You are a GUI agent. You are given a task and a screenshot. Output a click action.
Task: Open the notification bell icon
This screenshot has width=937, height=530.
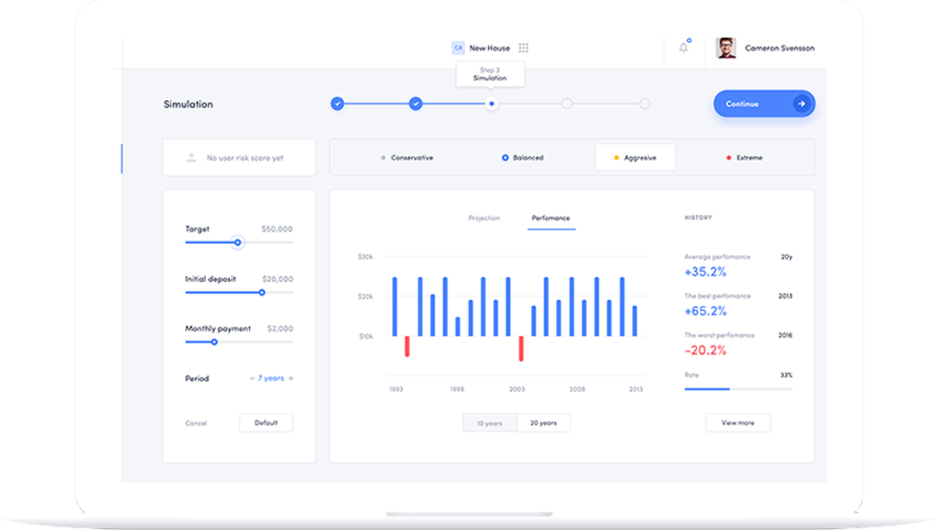pyautogui.click(x=683, y=48)
